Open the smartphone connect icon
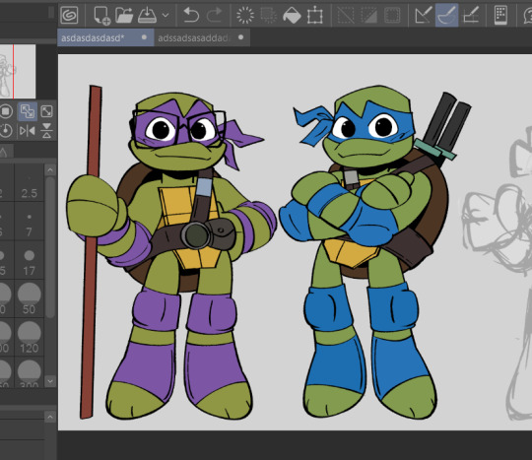This screenshot has width=532, height=460. [500, 15]
